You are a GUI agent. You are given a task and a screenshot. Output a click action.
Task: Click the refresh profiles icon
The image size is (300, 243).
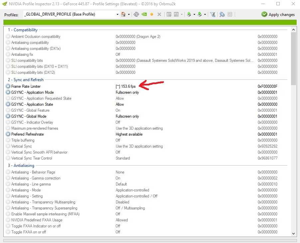point(136,14)
